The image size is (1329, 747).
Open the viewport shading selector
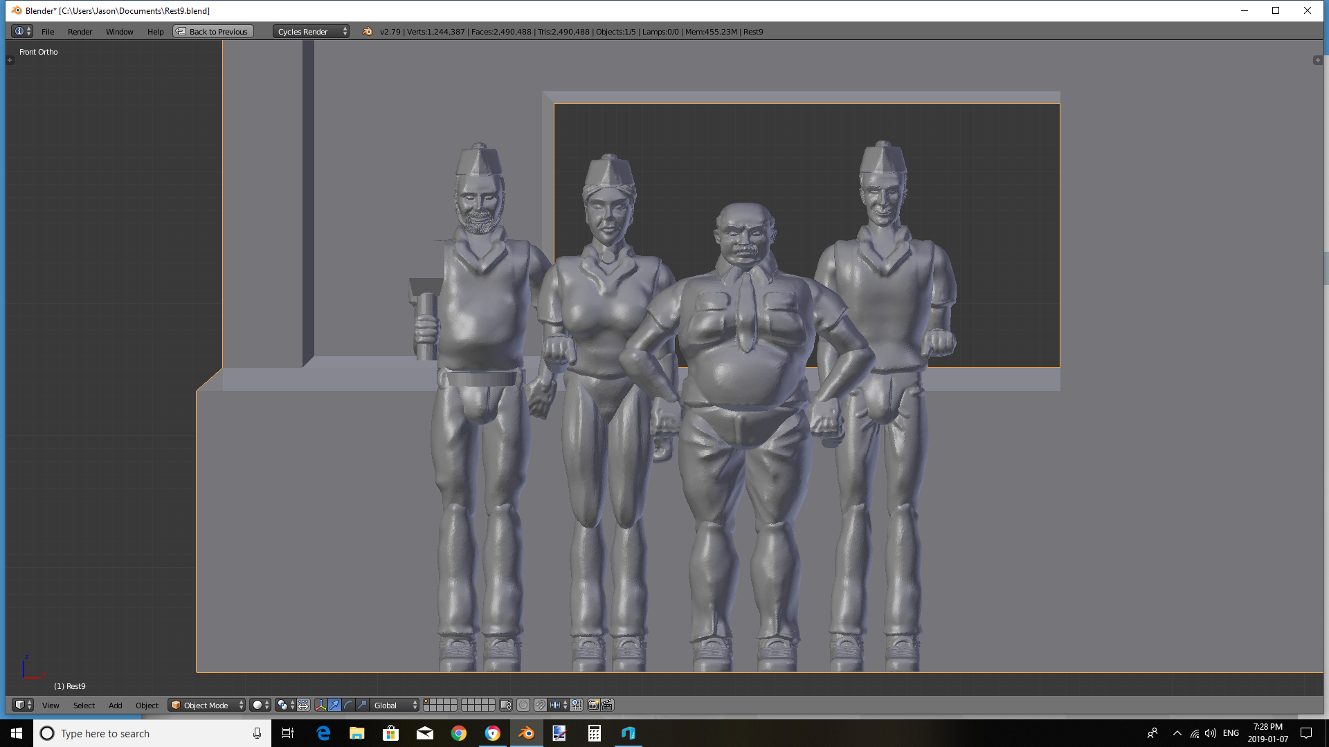[x=260, y=705]
